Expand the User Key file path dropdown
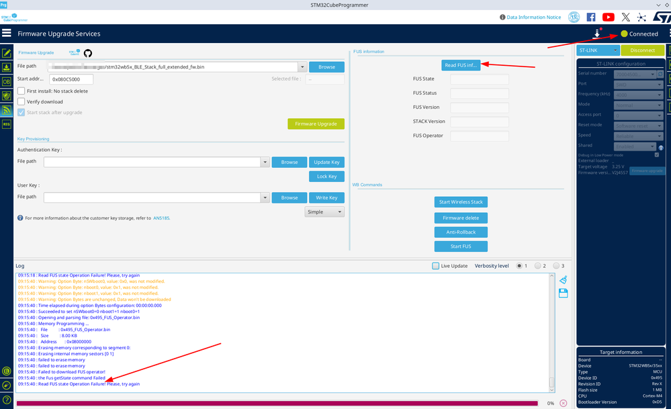Image resolution: width=671 pixels, height=409 pixels. (x=265, y=197)
